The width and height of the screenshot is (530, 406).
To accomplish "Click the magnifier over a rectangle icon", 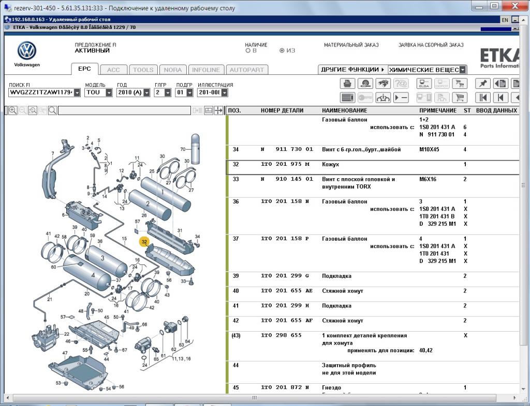I will point(33,110).
